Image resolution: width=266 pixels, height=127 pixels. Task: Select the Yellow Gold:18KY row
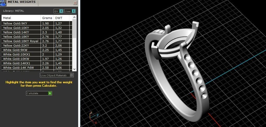pyautogui.click(x=37, y=37)
